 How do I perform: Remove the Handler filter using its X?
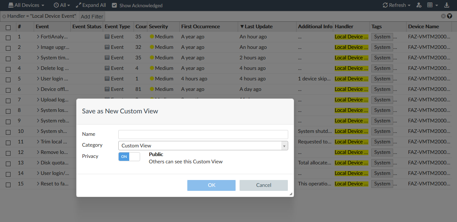[4, 16]
